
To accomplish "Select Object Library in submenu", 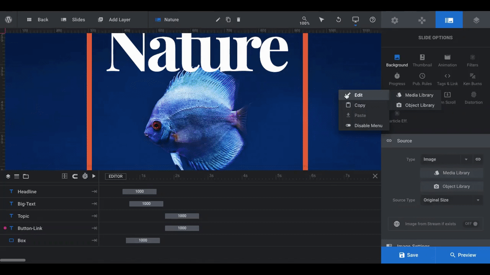I will [x=415, y=105].
